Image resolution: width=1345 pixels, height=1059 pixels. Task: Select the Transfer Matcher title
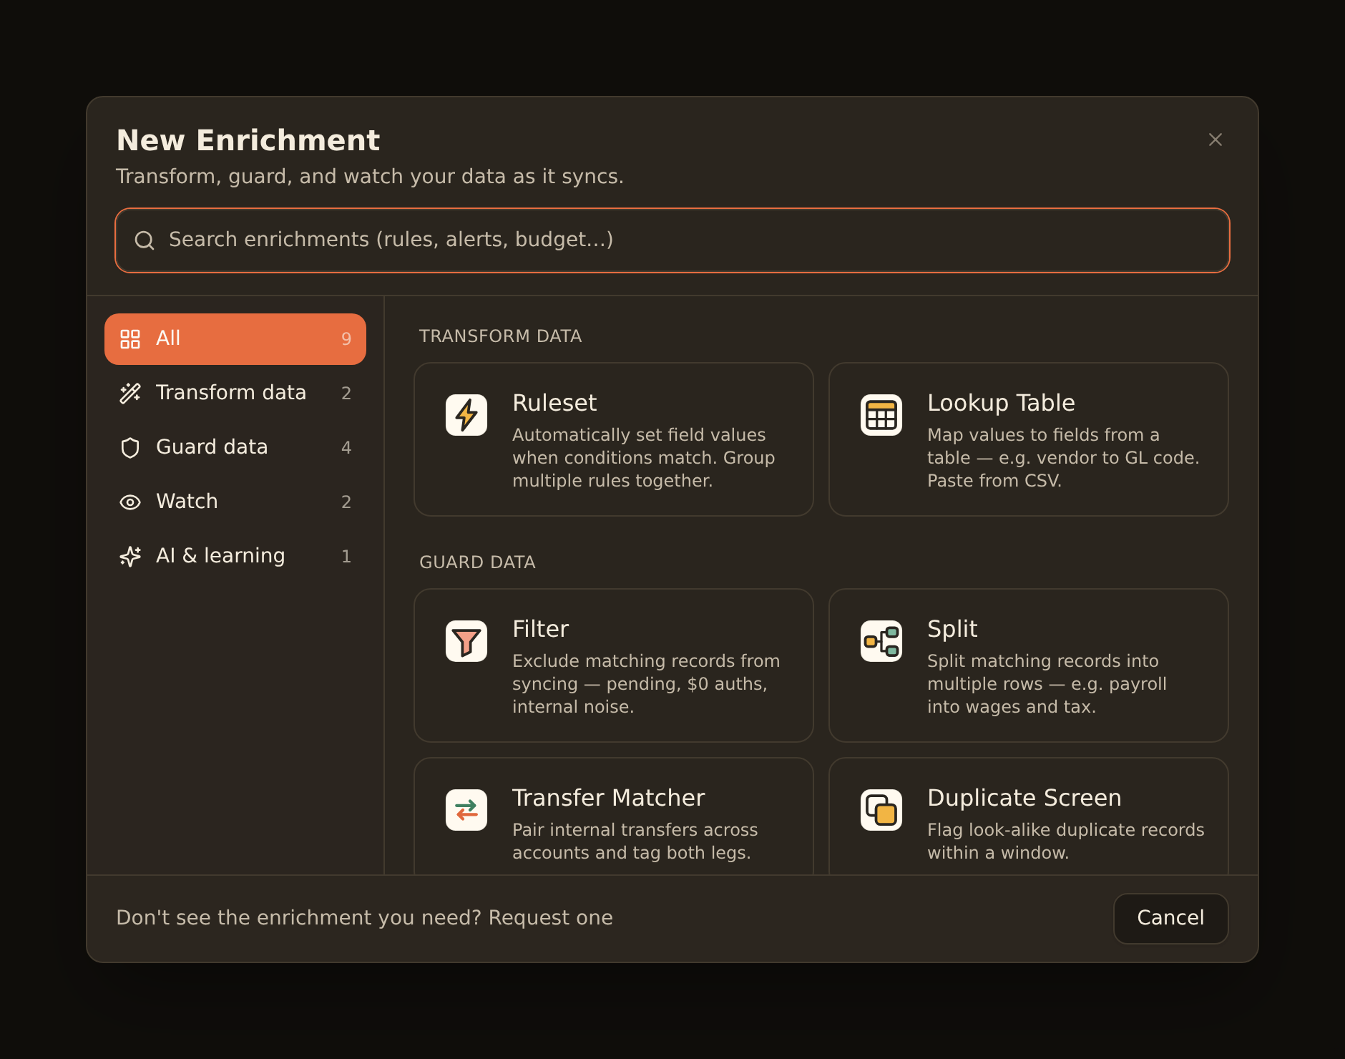click(x=609, y=798)
